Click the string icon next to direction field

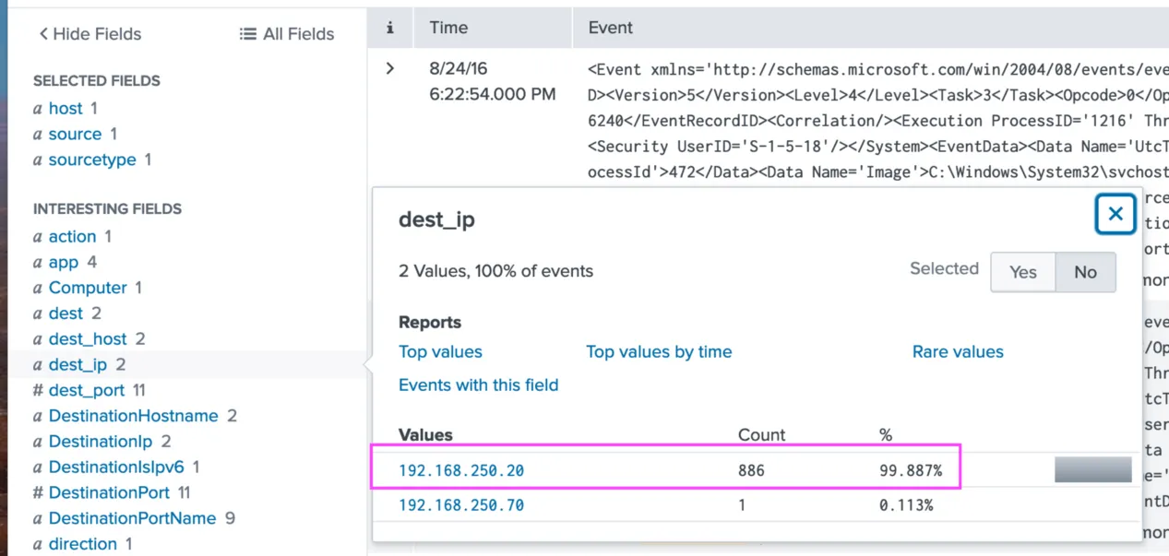click(x=40, y=544)
